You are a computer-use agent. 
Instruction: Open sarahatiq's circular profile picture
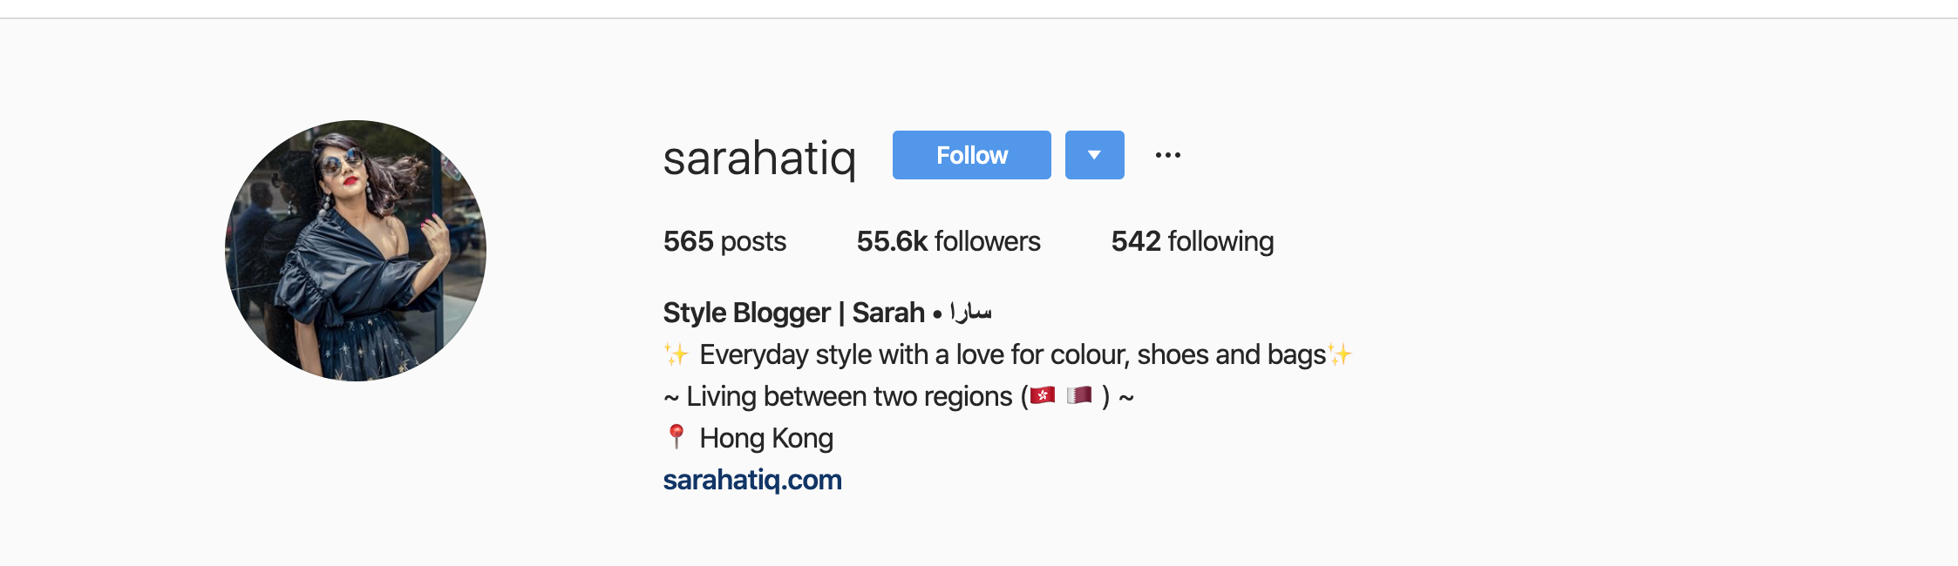coord(356,251)
